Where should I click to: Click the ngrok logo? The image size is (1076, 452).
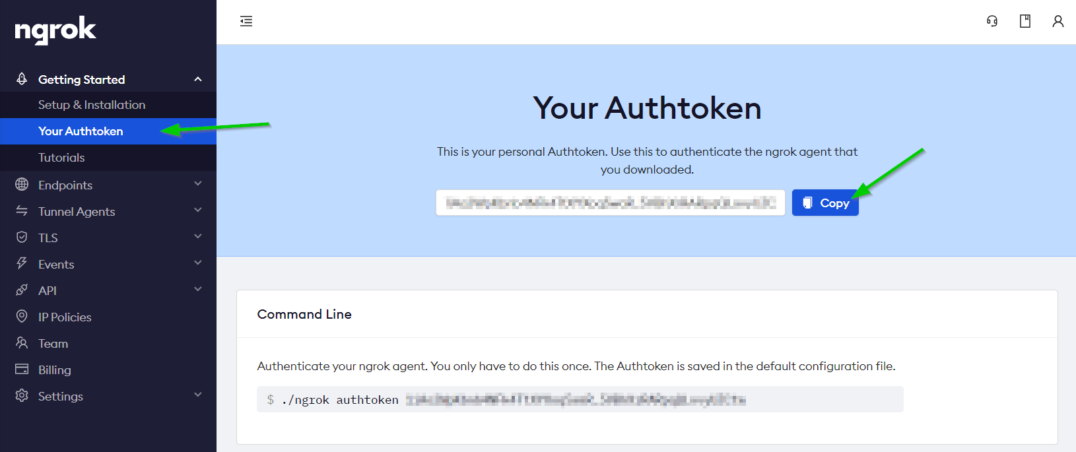[x=55, y=30]
